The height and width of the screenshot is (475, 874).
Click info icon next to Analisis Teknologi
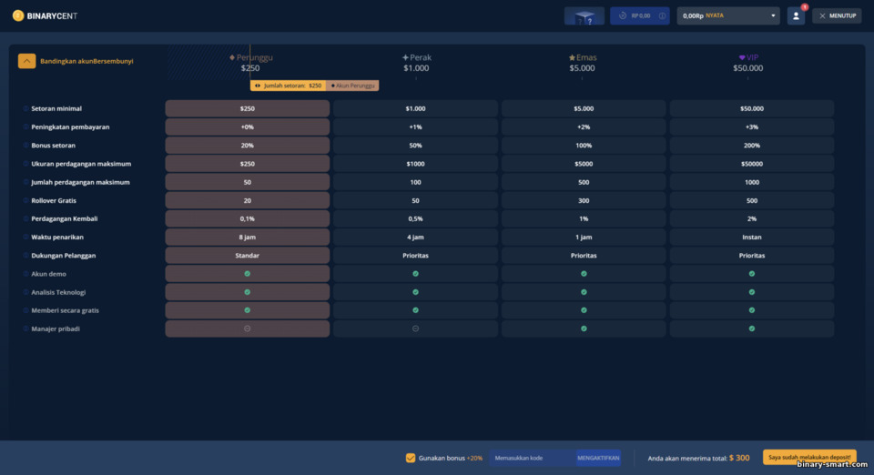coord(25,292)
